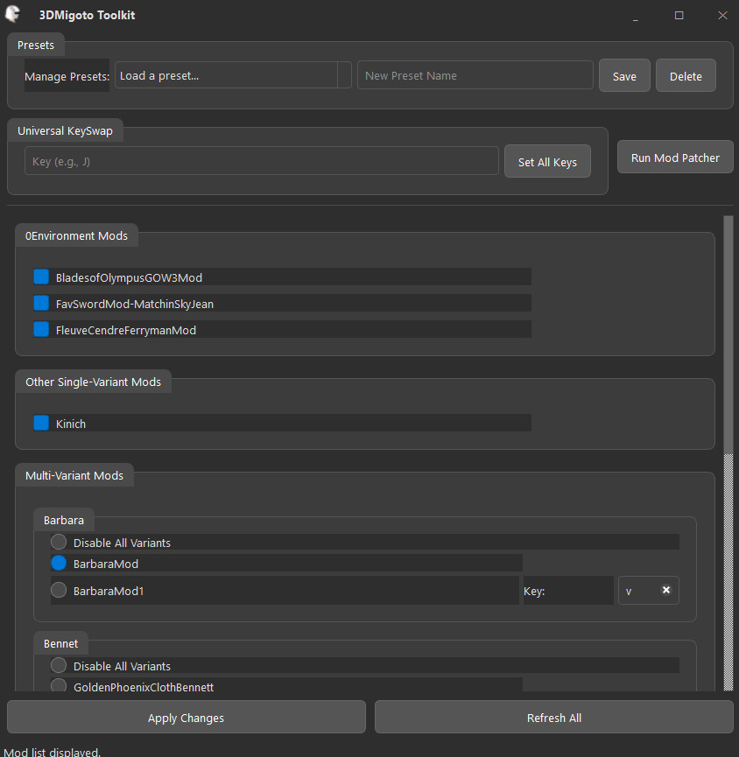Run the Mod Patcher
The height and width of the screenshot is (757, 739).
674,157
